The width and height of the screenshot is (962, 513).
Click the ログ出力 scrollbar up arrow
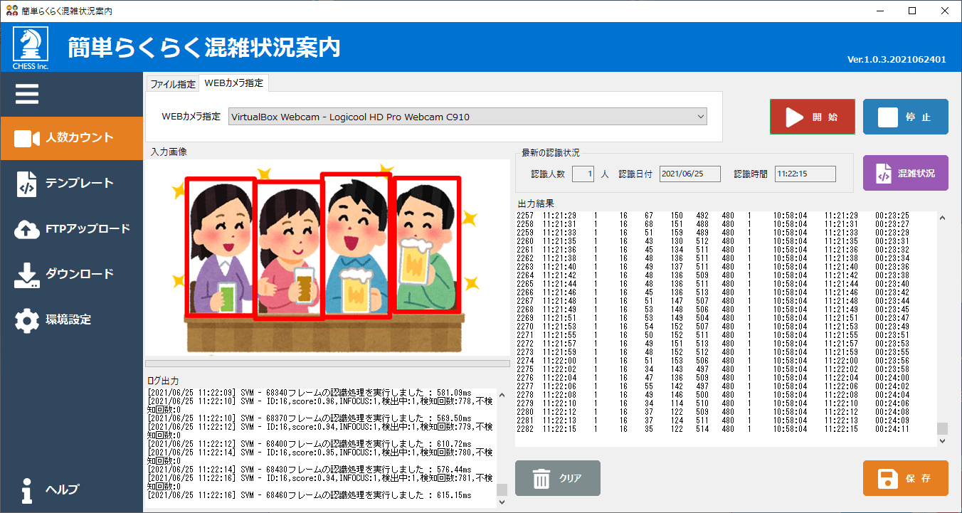(502, 393)
